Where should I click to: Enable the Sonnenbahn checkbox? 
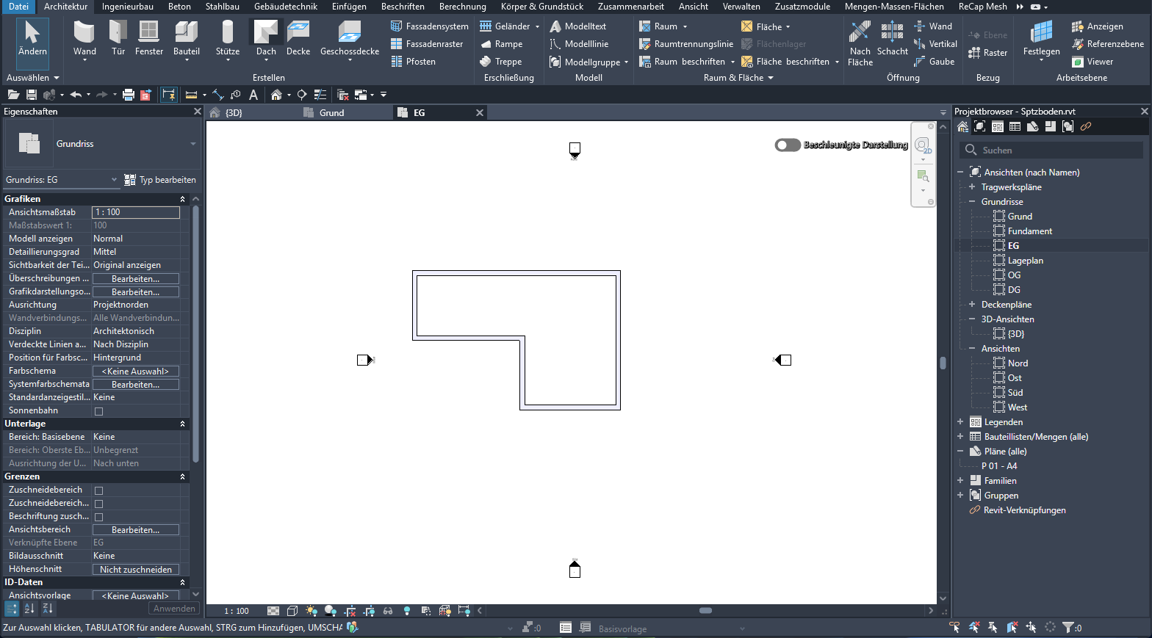pos(98,411)
